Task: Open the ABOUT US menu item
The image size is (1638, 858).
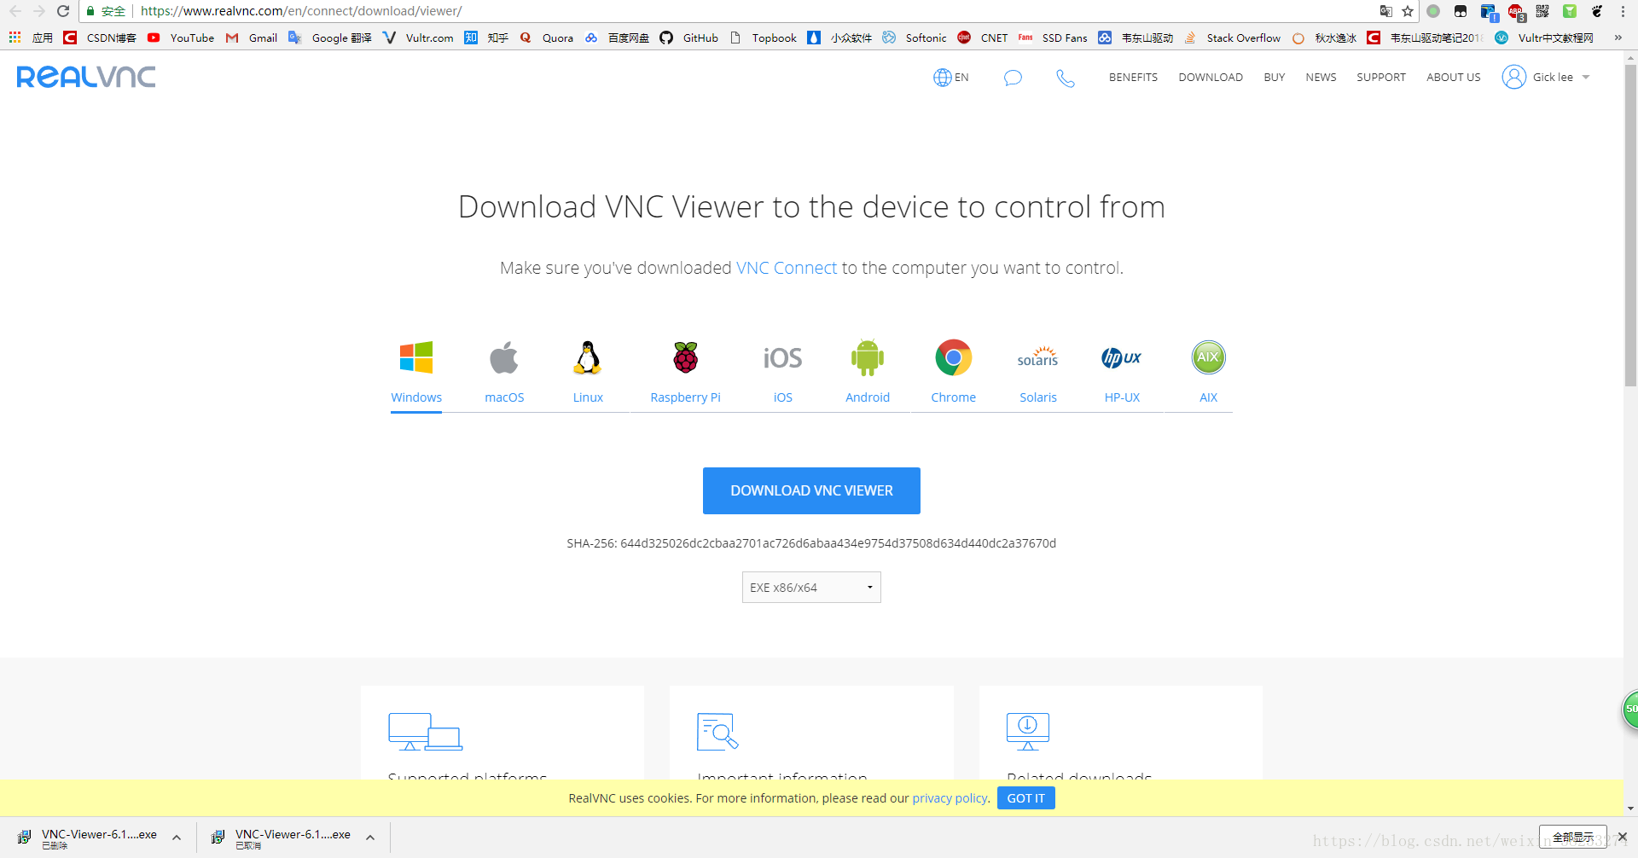Action: [1454, 78]
